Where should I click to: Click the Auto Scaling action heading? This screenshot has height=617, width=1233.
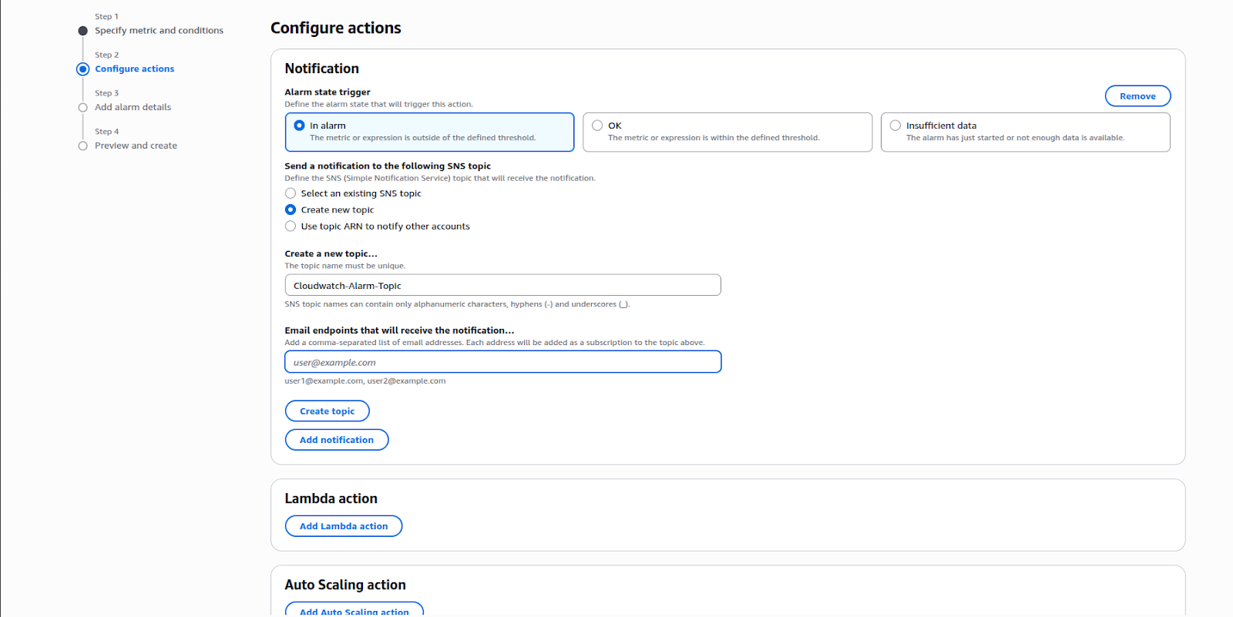(345, 585)
